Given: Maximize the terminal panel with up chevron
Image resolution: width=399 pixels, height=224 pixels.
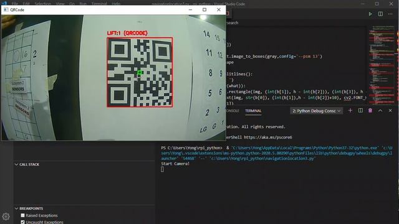Looking at the screenshot, I should pyautogui.click(x=380, y=111).
